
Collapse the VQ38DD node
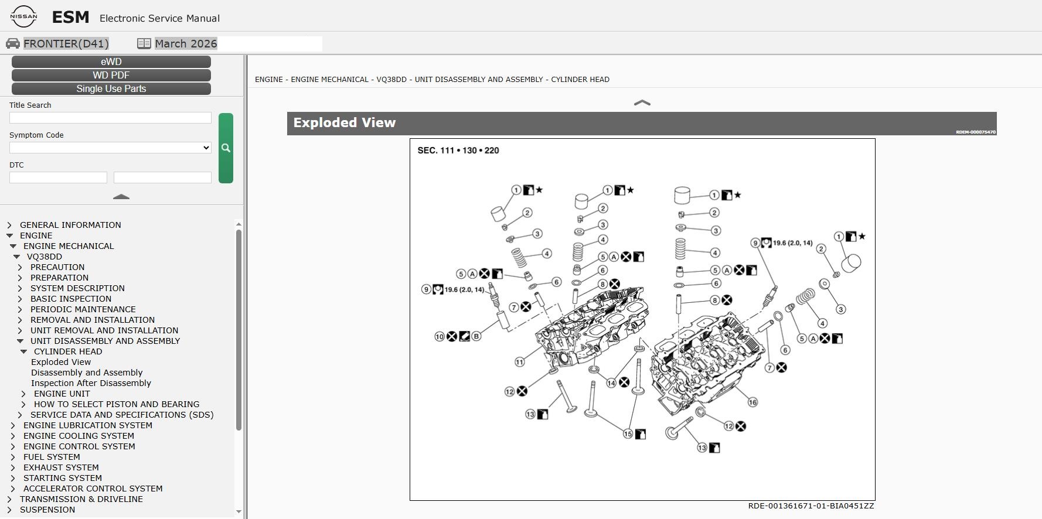coord(16,257)
